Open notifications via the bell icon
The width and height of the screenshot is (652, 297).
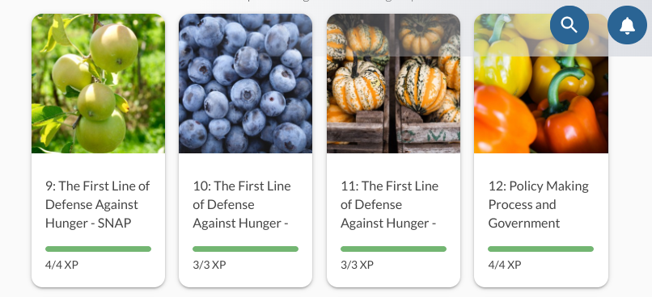pyautogui.click(x=627, y=25)
